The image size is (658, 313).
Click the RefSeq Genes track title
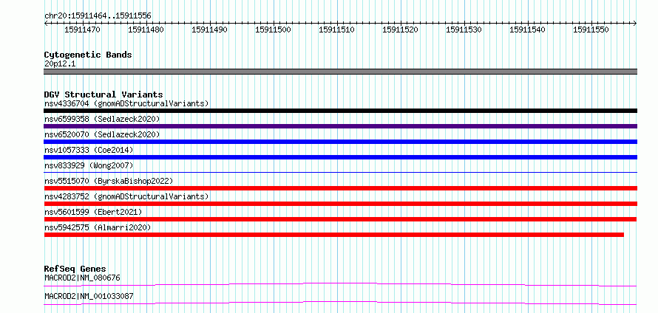click(x=75, y=269)
